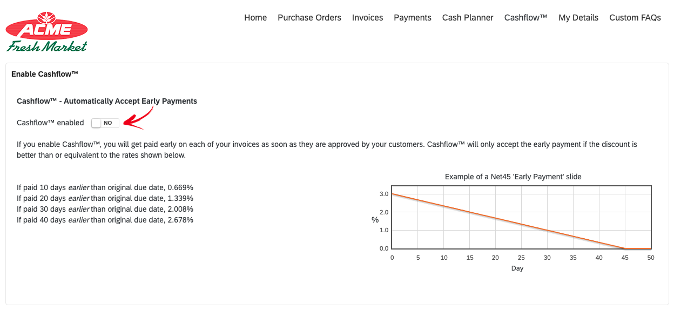Click the 45 tick label on the chart axis
674x310 pixels.
pos(625,258)
